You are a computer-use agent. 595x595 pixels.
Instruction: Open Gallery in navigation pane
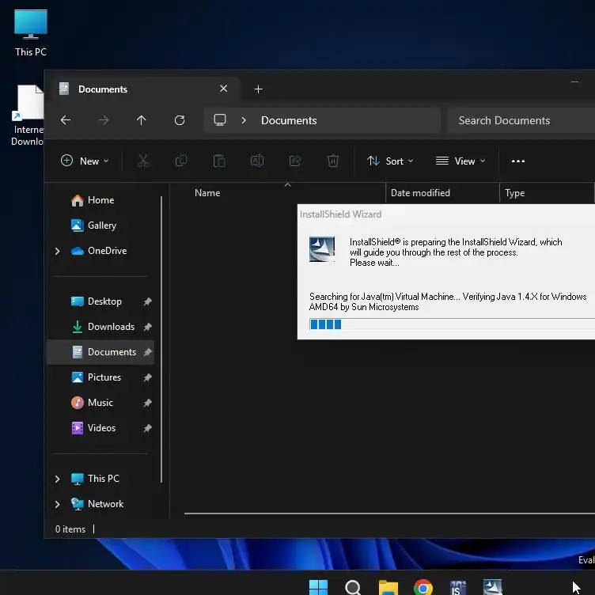click(x=102, y=225)
